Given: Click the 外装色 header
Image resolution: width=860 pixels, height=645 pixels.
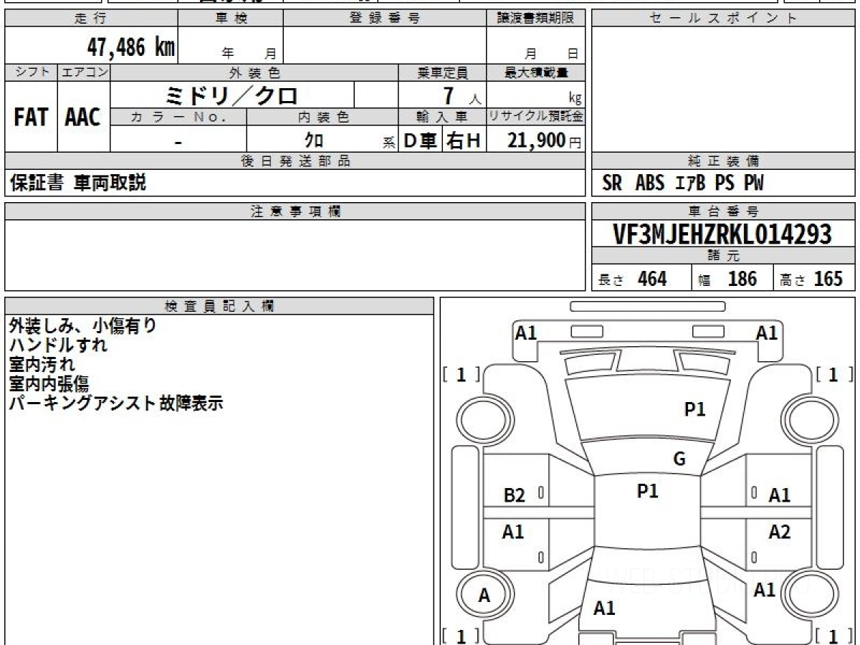Looking at the screenshot, I should (254, 72).
